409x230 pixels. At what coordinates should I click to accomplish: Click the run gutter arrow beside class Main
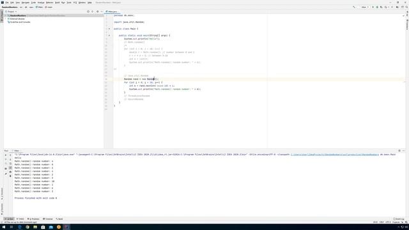109,29
